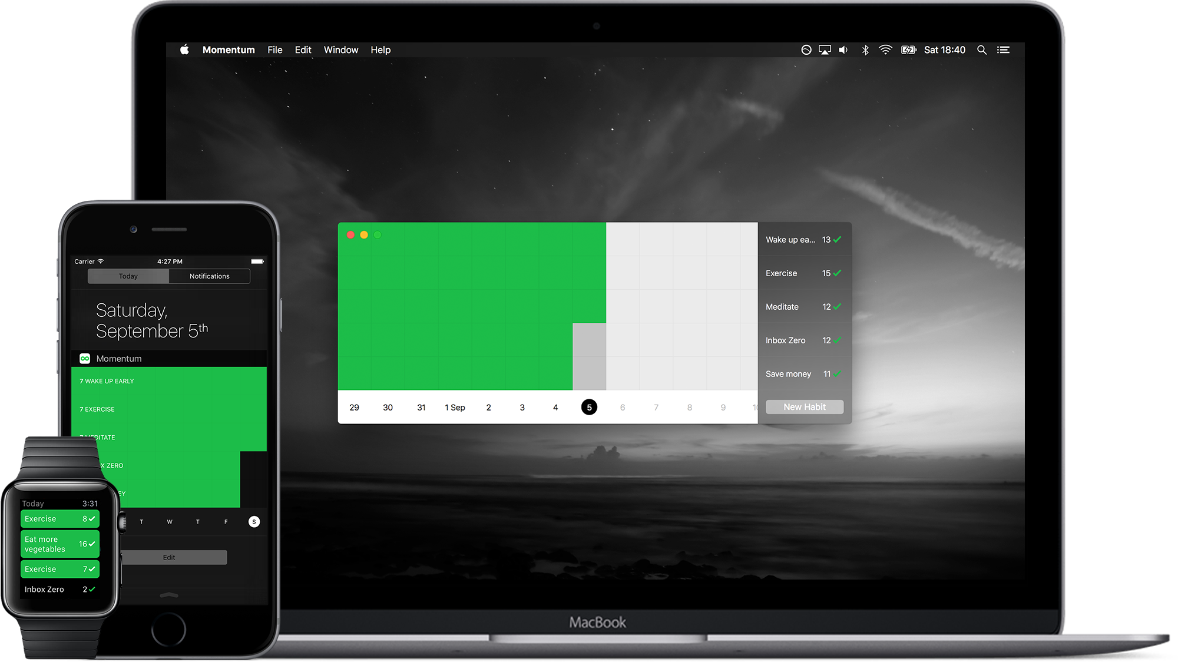
Task: Expand the date 6 on timeline
Action: (x=622, y=406)
